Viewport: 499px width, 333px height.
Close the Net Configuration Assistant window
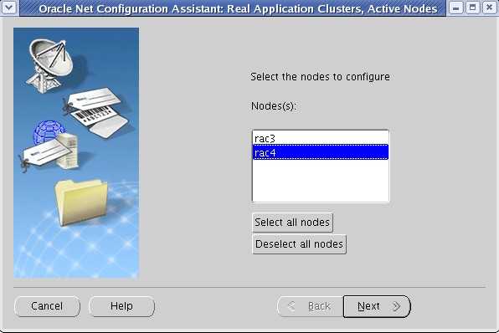[x=490, y=8]
